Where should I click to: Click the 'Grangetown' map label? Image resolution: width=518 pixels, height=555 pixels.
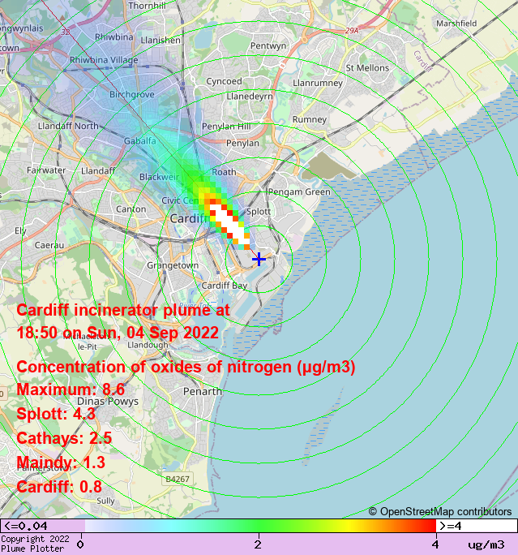(x=173, y=265)
